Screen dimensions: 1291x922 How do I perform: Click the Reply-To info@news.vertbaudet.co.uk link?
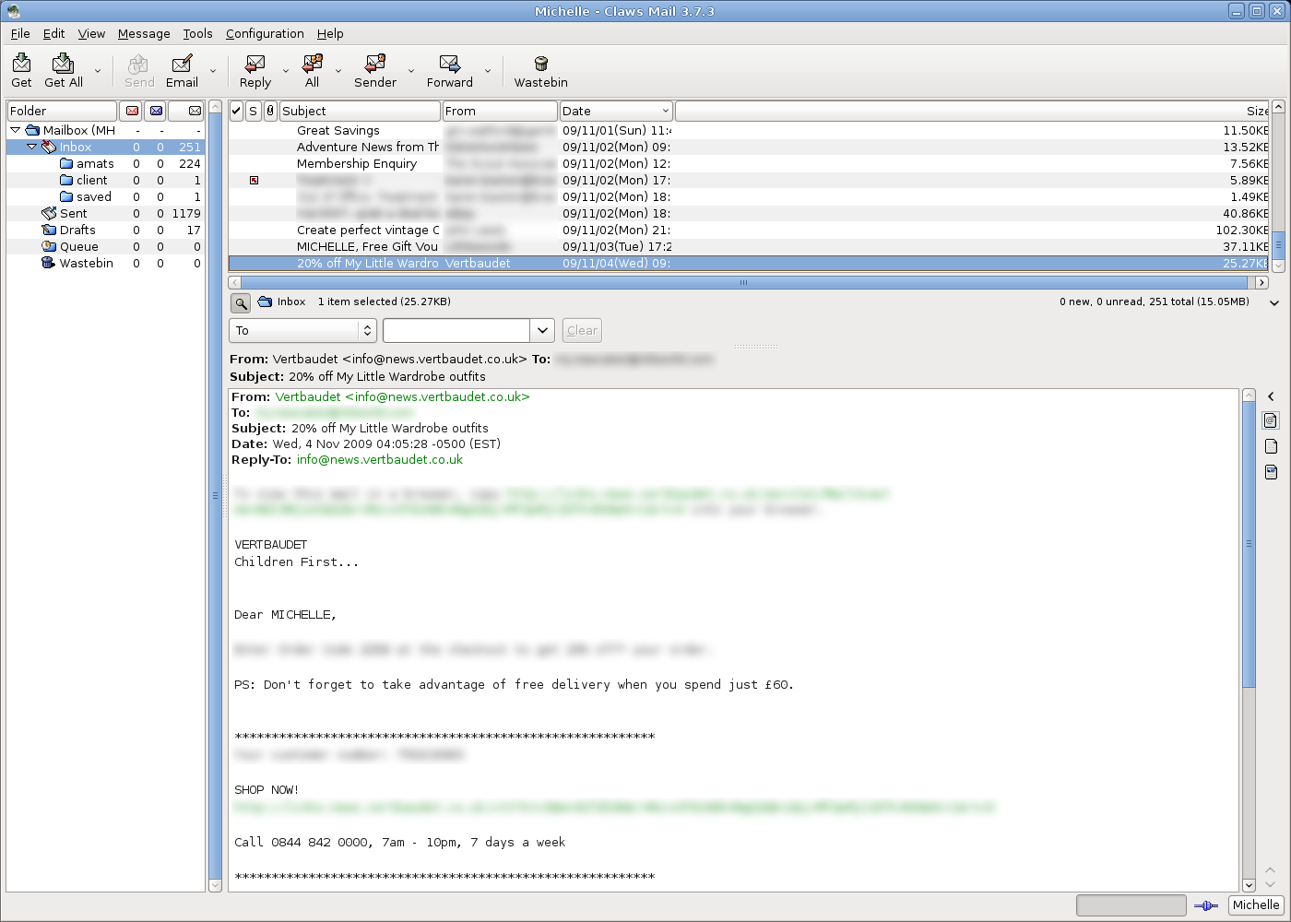coord(380,459)
